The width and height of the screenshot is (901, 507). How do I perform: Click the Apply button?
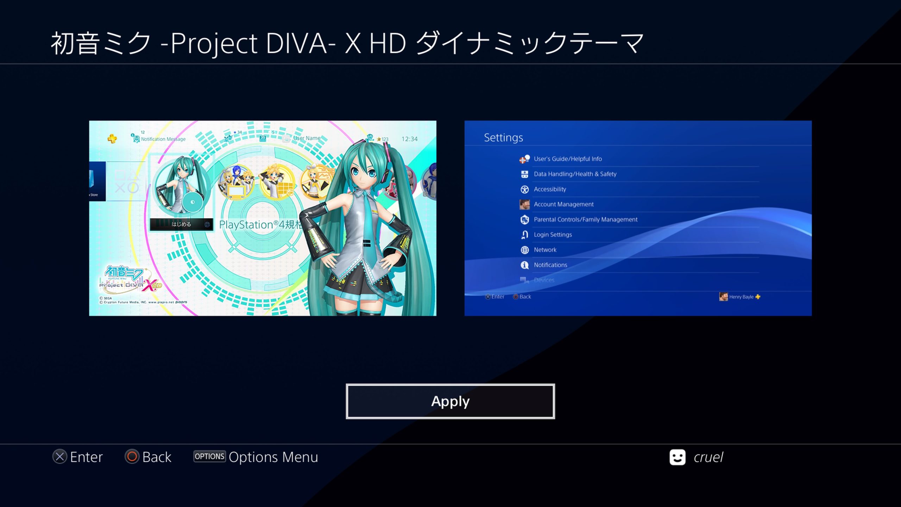pos(450,401)
